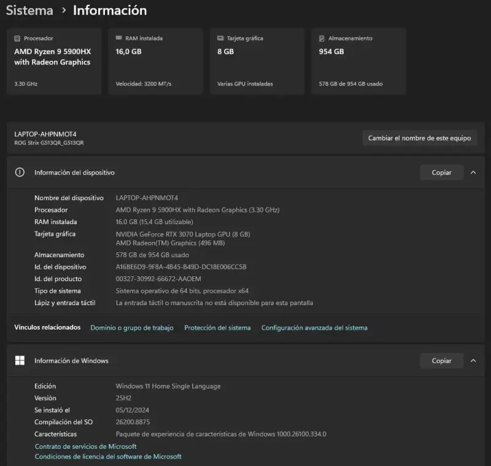The height and width of the screenshot is (466, 491).
Task: Click the LAPTOP-AHPNMOT4 header name
Action: coord(45,134)
